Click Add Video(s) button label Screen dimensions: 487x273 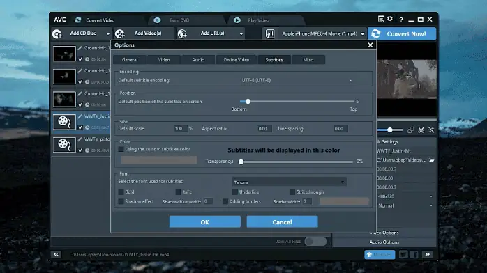coord(148,33)
